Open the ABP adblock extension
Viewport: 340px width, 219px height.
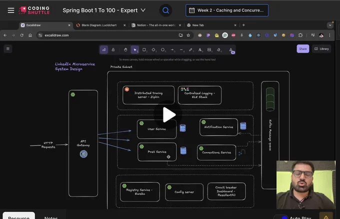233,35
